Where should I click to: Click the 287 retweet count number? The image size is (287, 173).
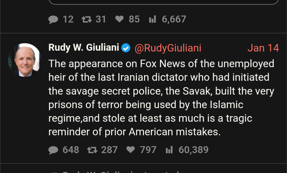[109, 150]
